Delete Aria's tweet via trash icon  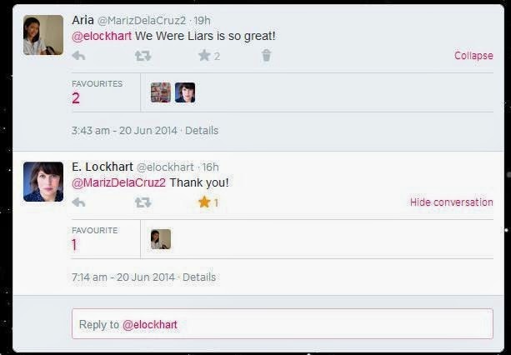click(x=266, y=55)
